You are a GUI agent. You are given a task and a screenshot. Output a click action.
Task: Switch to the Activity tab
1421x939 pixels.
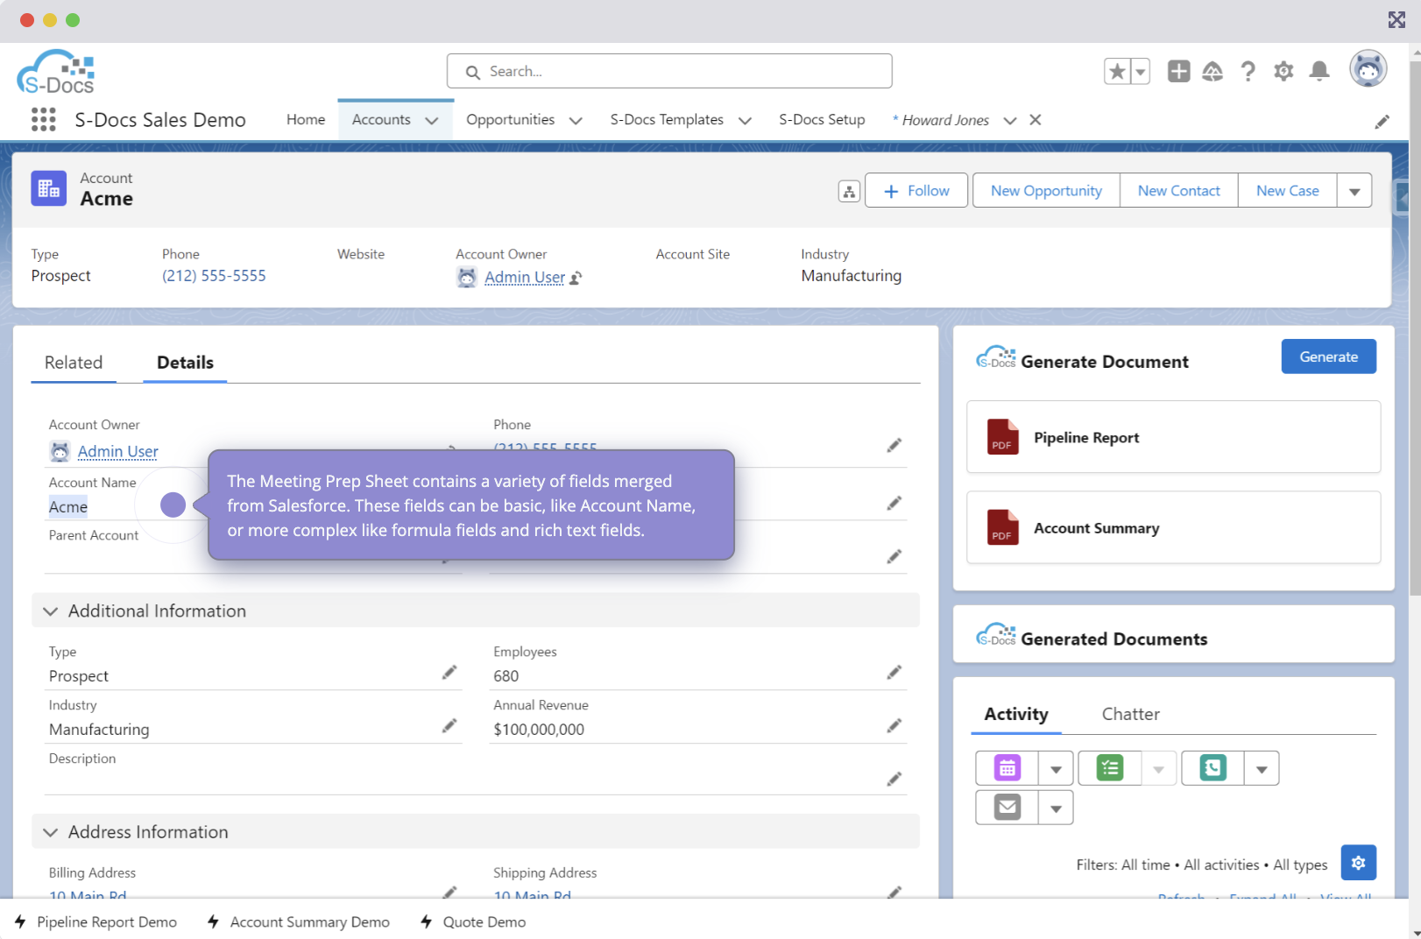coord(1016,714)
